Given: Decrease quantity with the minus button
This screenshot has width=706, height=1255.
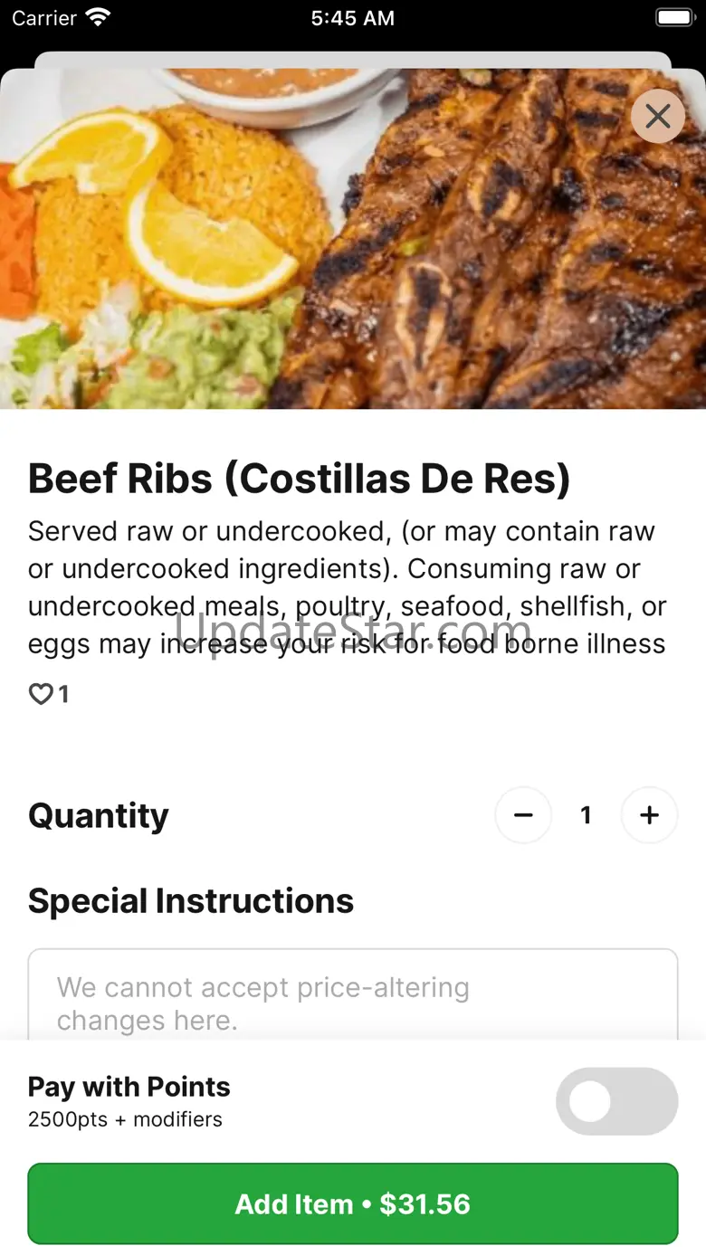Looking at the screenshot, I should (523, 815).
